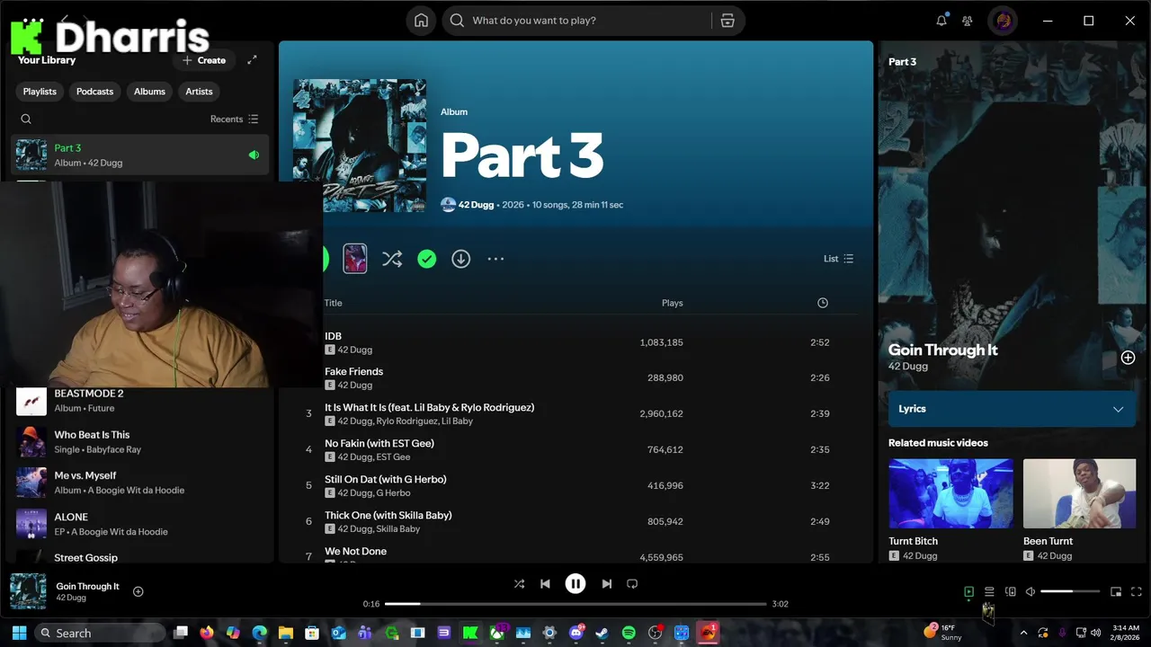The height and width of the screenshot is (647, 1151).
Task: Search within Your Library
Action: (26, 119)
